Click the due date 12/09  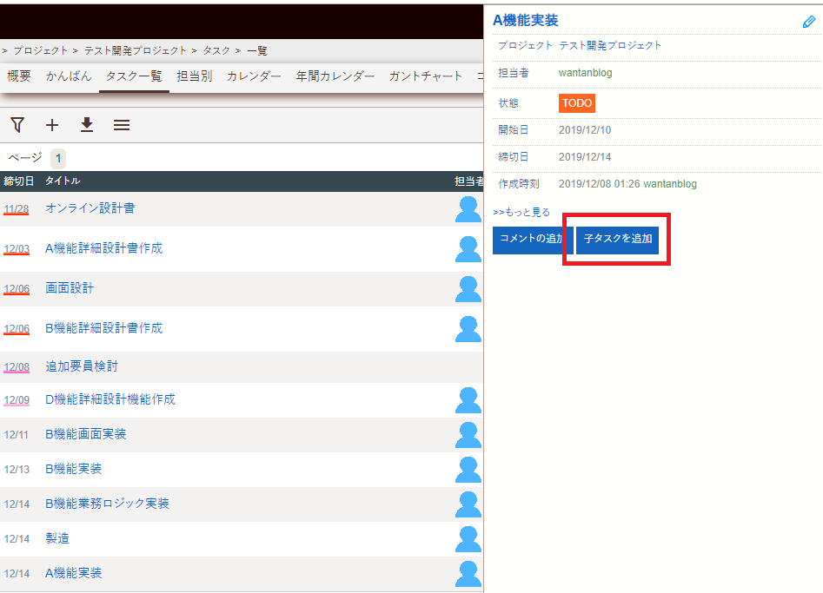(x=17, y=400)
